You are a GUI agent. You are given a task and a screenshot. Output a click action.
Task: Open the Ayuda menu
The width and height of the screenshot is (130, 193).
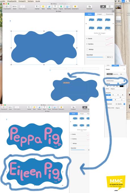tap(38, 1)
